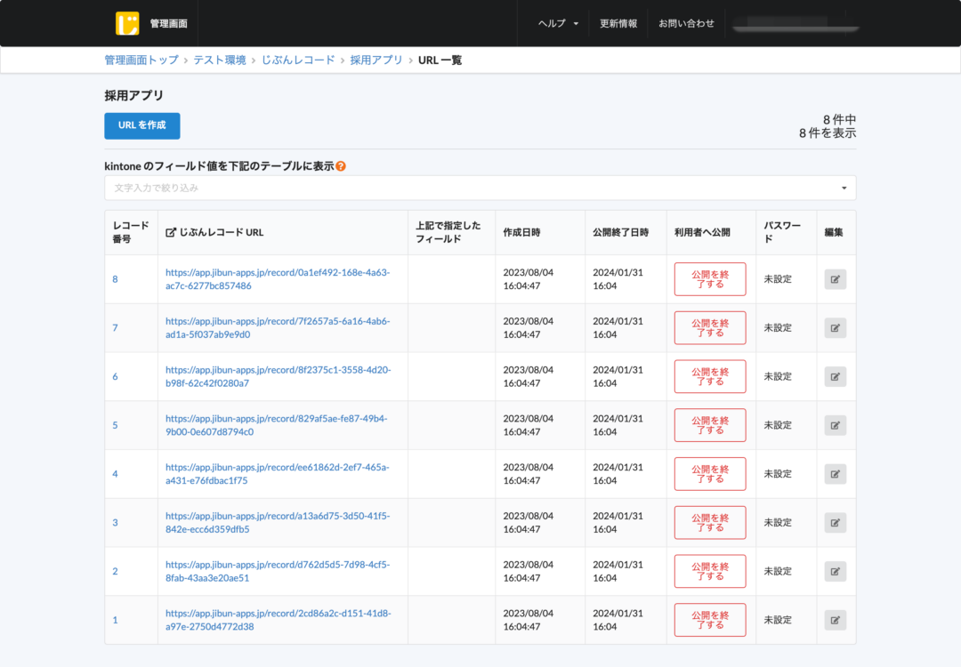Select the edit icon for record 3
Screen dimensions: 961x667
[x=835, y=523]
